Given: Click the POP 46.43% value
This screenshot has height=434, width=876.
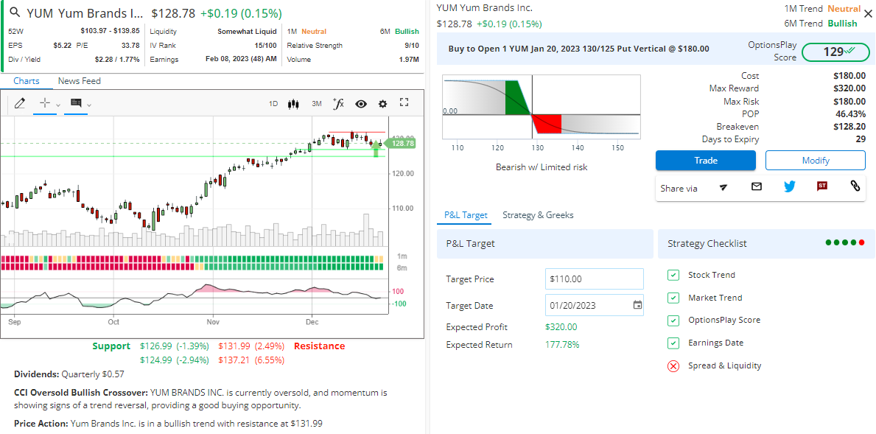Looking at the screenshot, I should (x=849, y=114).
